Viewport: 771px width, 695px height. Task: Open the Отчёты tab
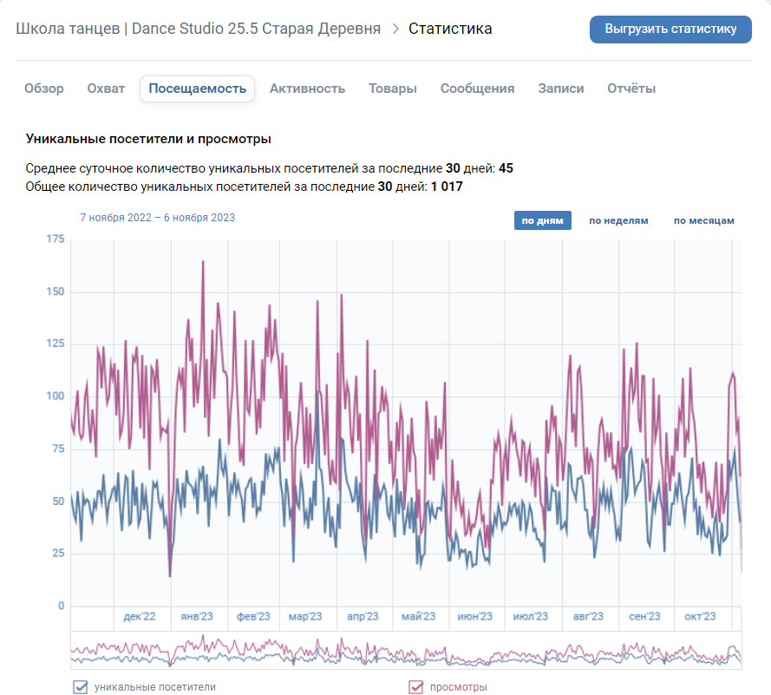(x=631, y=89)
